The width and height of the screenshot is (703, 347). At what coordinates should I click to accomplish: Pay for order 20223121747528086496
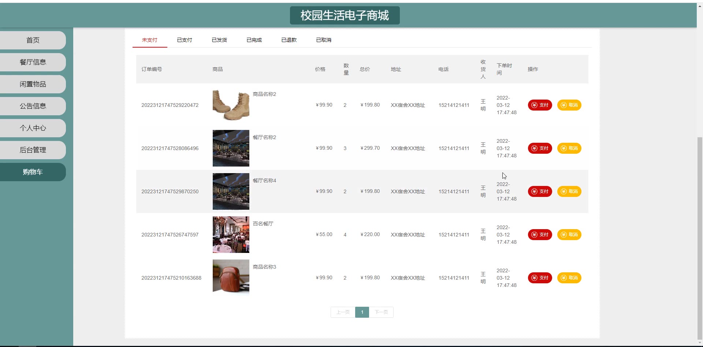(540, 148)
